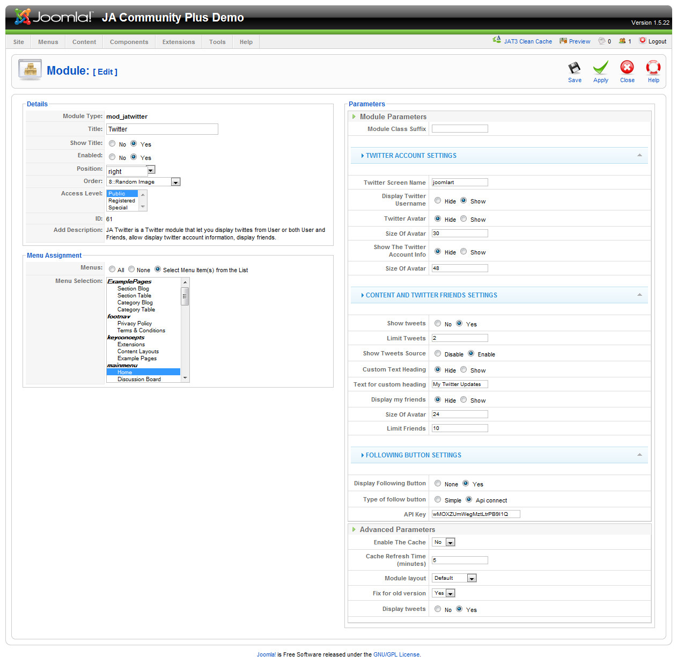This screenshot has width=677, height=663.
Task: Click the Menu Selection list scrollbar thumb
Action: [x=185, y=296]
